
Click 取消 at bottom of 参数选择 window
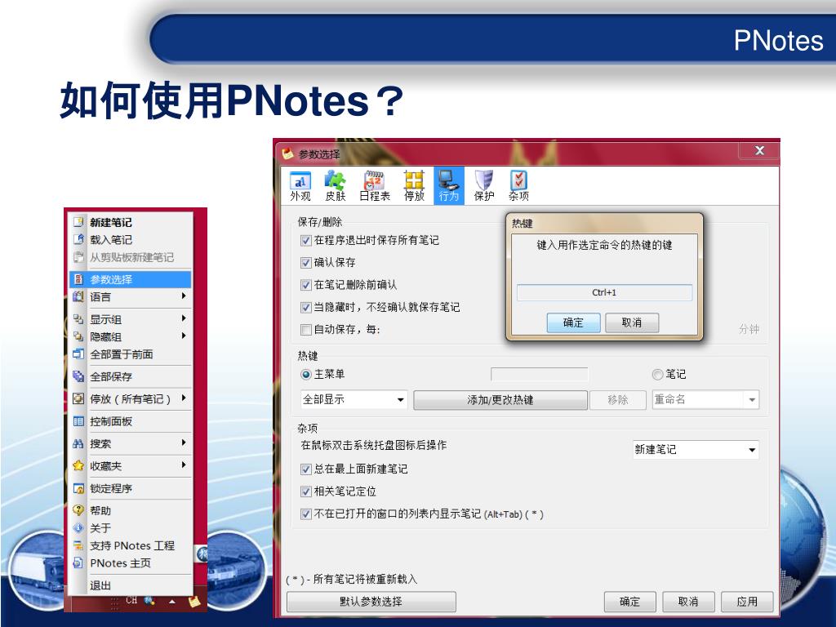tap(688, 602)
